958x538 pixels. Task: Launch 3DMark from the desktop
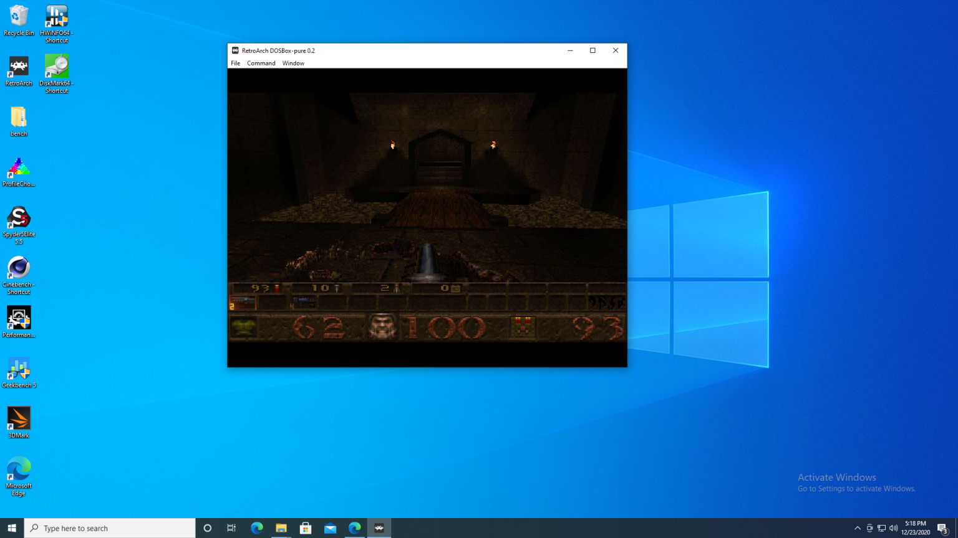(x=19, y=417)
